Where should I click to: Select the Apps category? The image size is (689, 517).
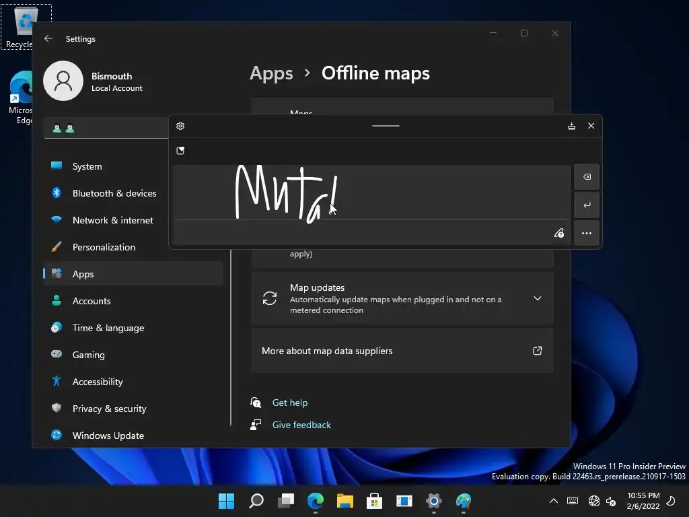tap(133, 273)
